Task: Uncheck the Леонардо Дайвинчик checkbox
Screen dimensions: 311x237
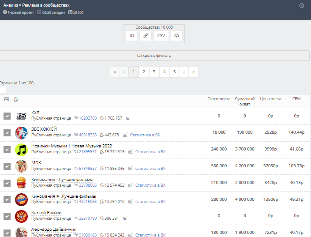Action: coord(7,233)
